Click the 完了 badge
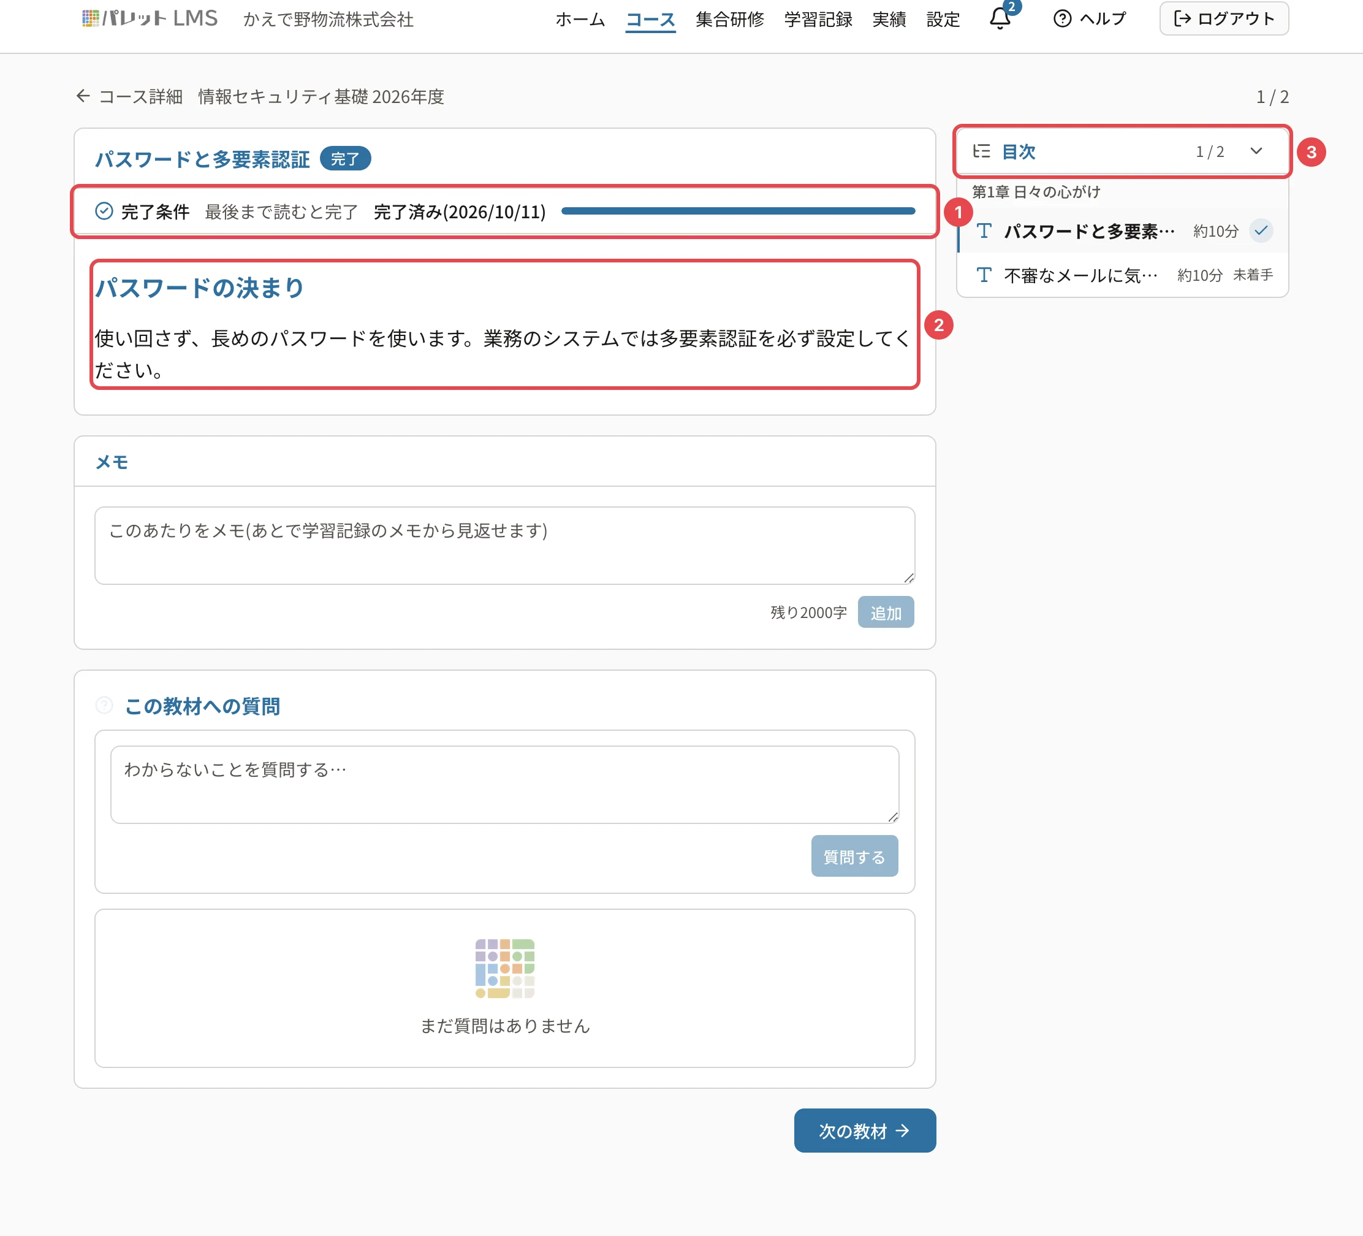The width and height of the screenshot is (1363, 1236). (345, 158)
